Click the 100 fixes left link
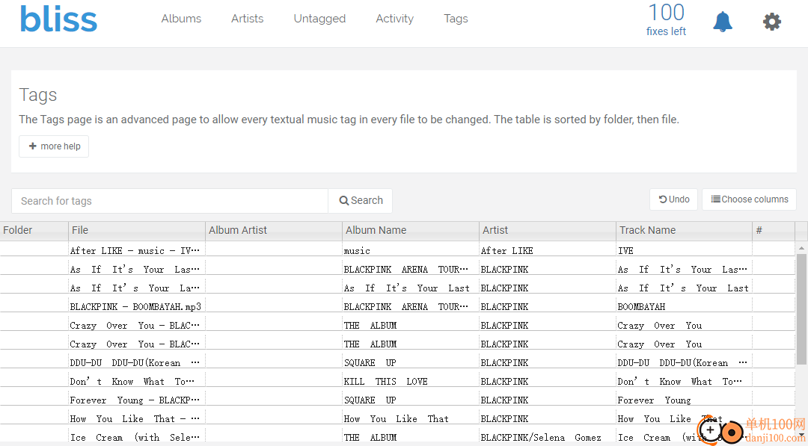 coord(666,19)
